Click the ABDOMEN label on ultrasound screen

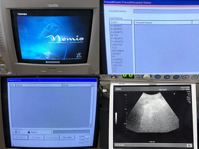pos(163,90)
